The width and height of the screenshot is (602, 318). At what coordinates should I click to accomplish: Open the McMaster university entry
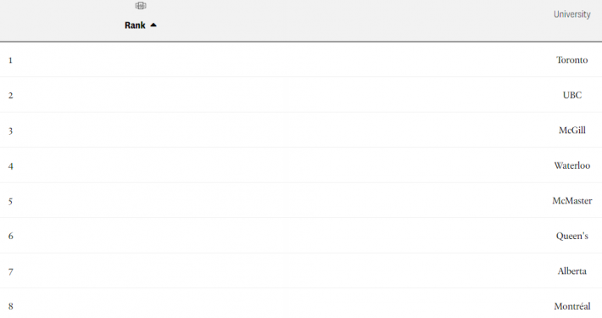[571, 201]
